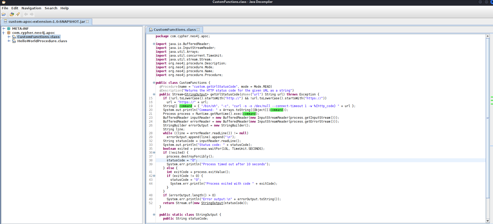Select com.cypher.neo4j.apoc package in the tree
This screenshot has width=493, height=224.
coord(33,33)
